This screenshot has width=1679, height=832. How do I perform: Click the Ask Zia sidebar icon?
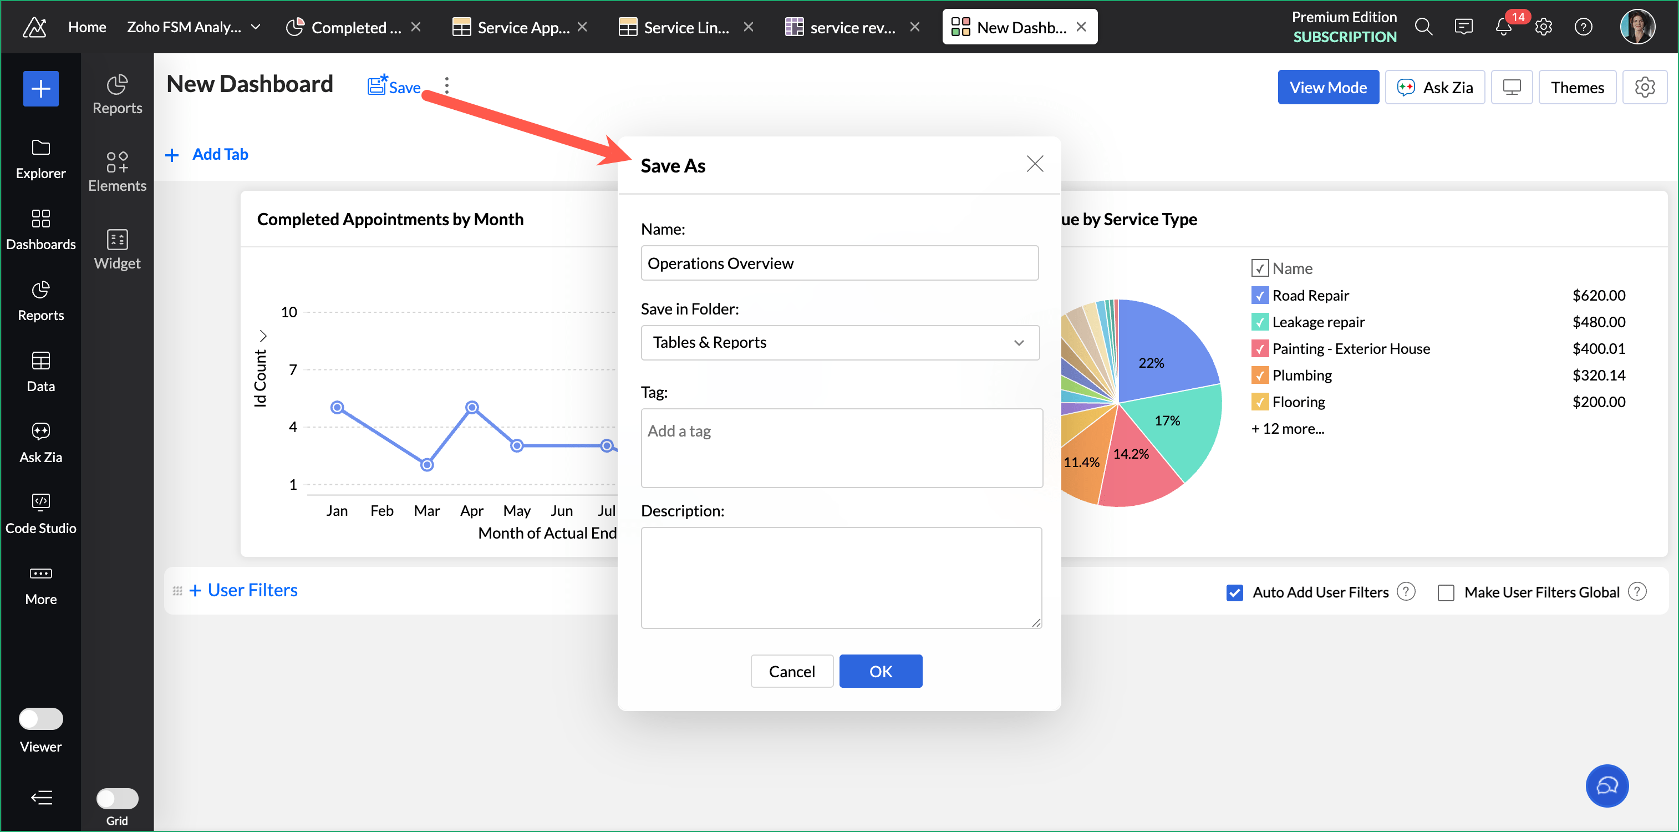click(40, 441)
